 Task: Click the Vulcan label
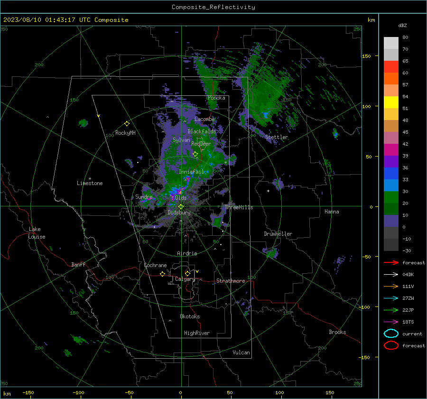coord(241,353)
